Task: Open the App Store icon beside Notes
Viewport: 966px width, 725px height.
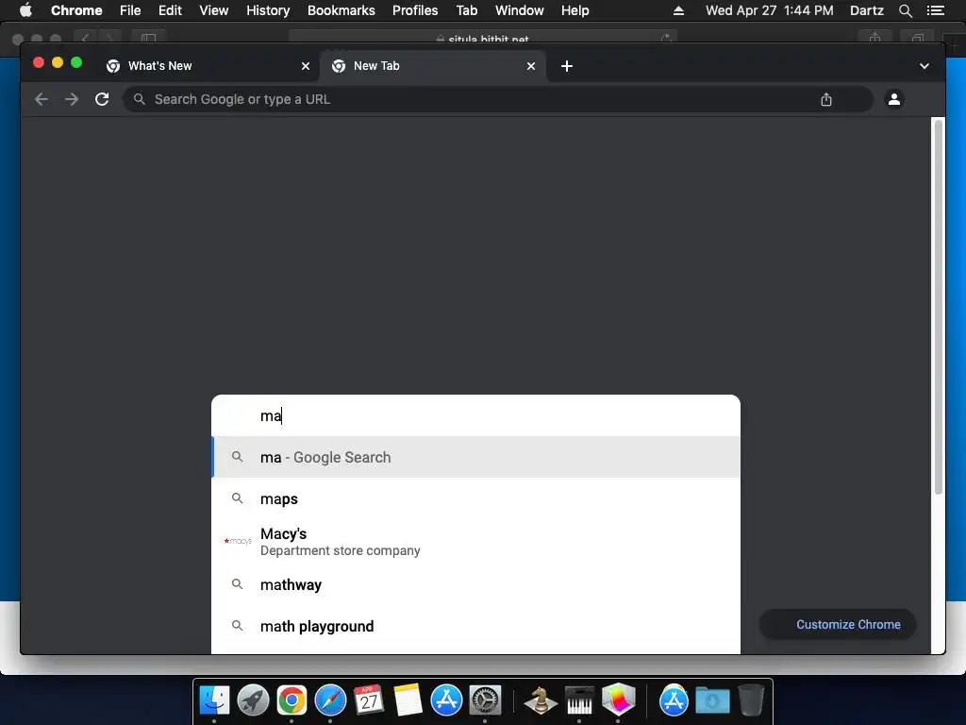Action: tap(446, 700)
